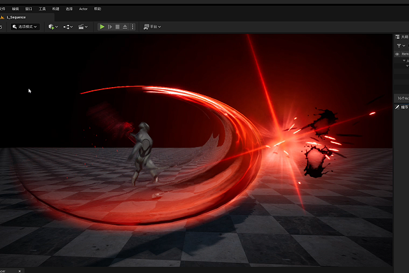Click the Skip/Advance frame button
Screen dimensions: 409x273
[110, 27]
